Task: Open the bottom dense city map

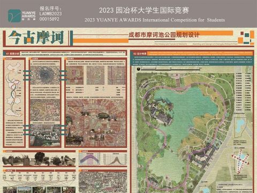Action: 103,183
